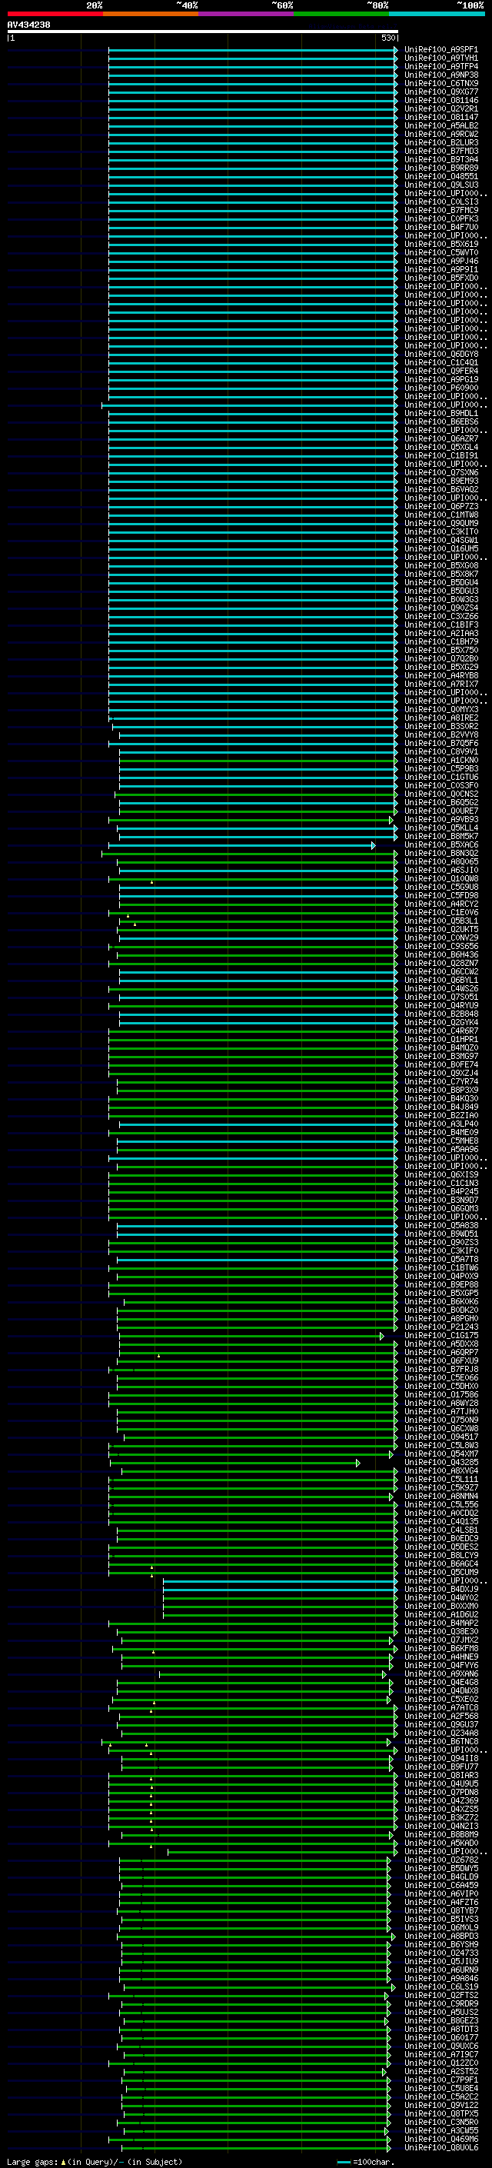Select the UniRef100_B5XAC6 label
This screenshot has height=2168, width=492.
point(440,844)
